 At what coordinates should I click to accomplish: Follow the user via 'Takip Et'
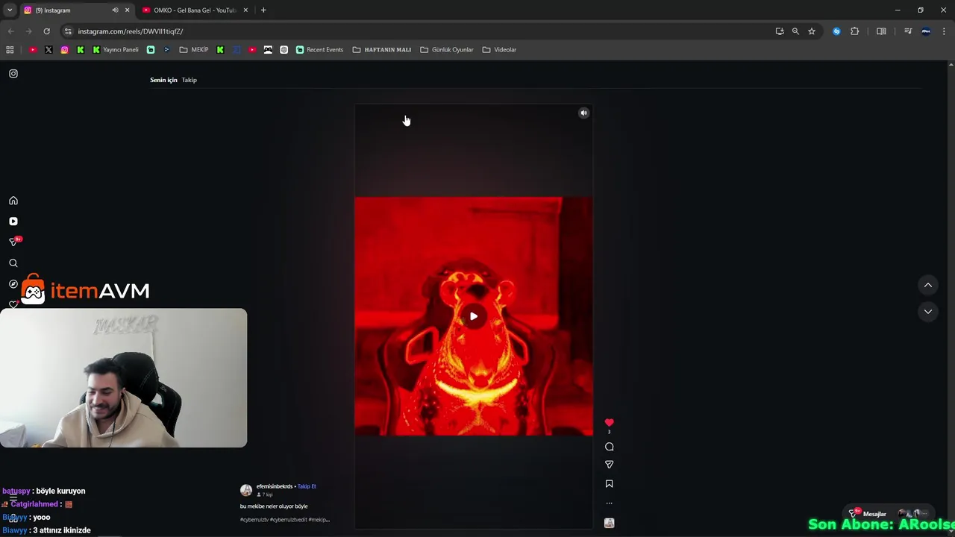pyautogui.click(x=307, y=486)
